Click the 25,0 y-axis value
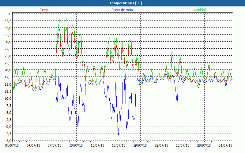The width and height of the screenshot is (245, 153). coord(8,56)
